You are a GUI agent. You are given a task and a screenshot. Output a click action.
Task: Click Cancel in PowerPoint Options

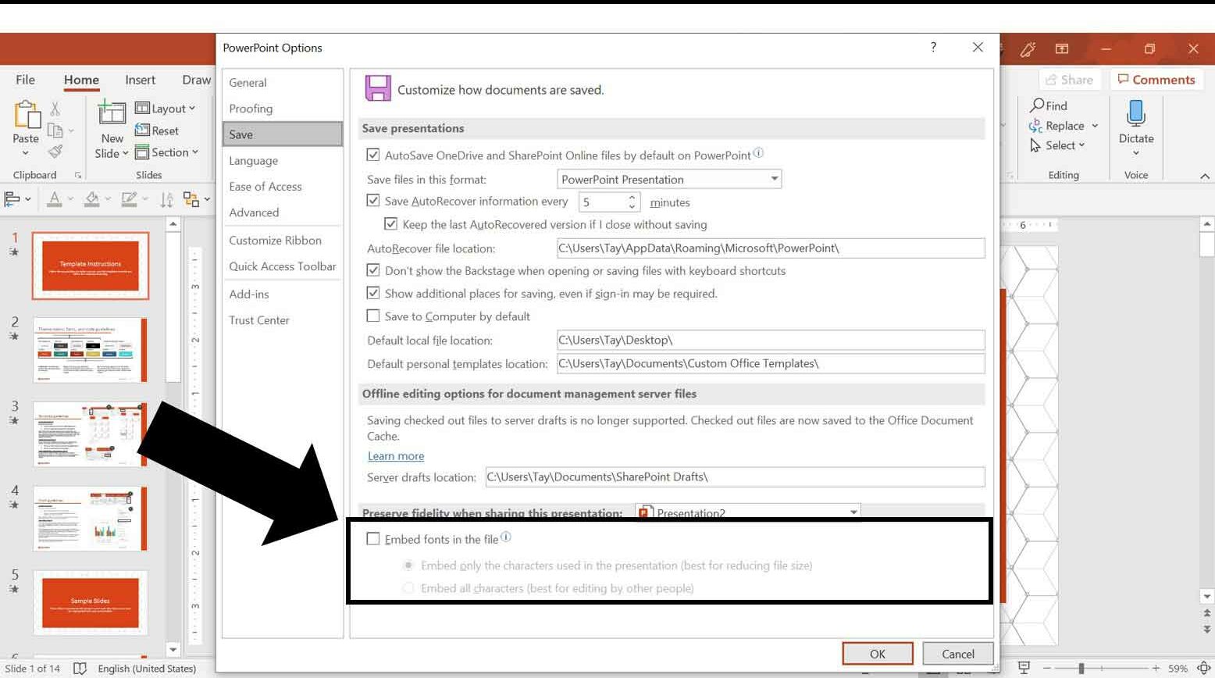coord(958,654)
